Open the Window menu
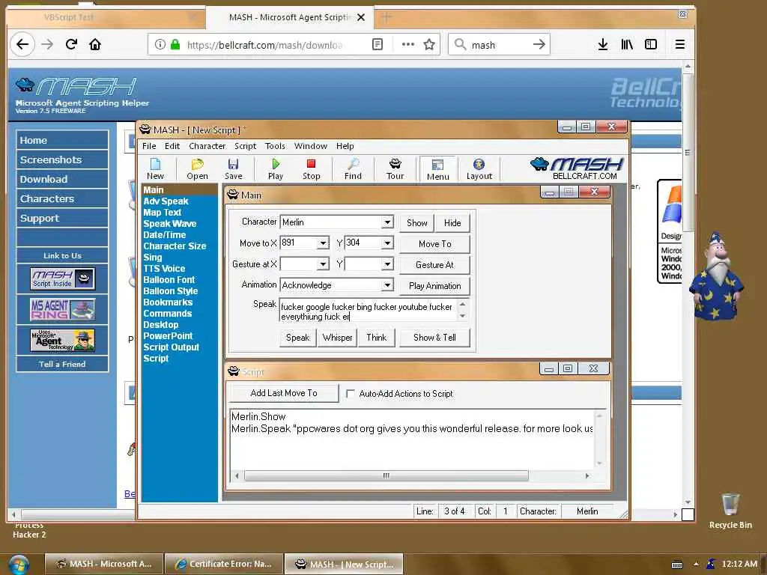The width and height of the screenshot is (767, 575). (x=311, y=146)
